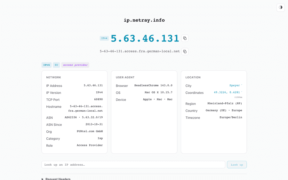
Task: Select the access provider tag badge
Action: (75, 65)
